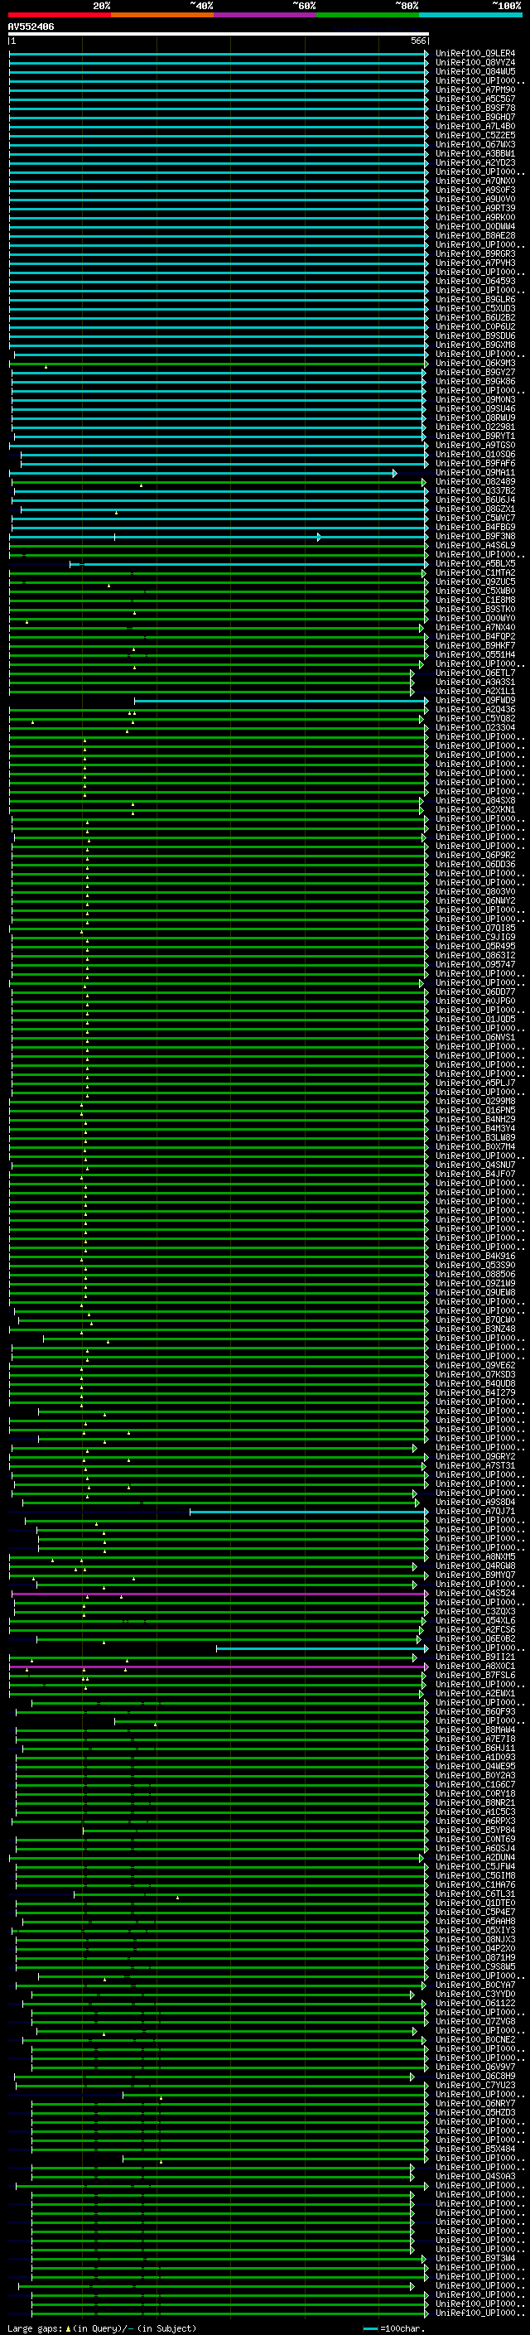This screenshot has height=2335, width=530.
Task: Click the purple ~60% identity legend bar
Action: click(266, 15)
